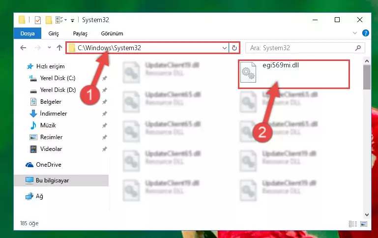378x238 pixels.
Task: Select Hızlı erişim in navigation pane
Action: point(46,66)
